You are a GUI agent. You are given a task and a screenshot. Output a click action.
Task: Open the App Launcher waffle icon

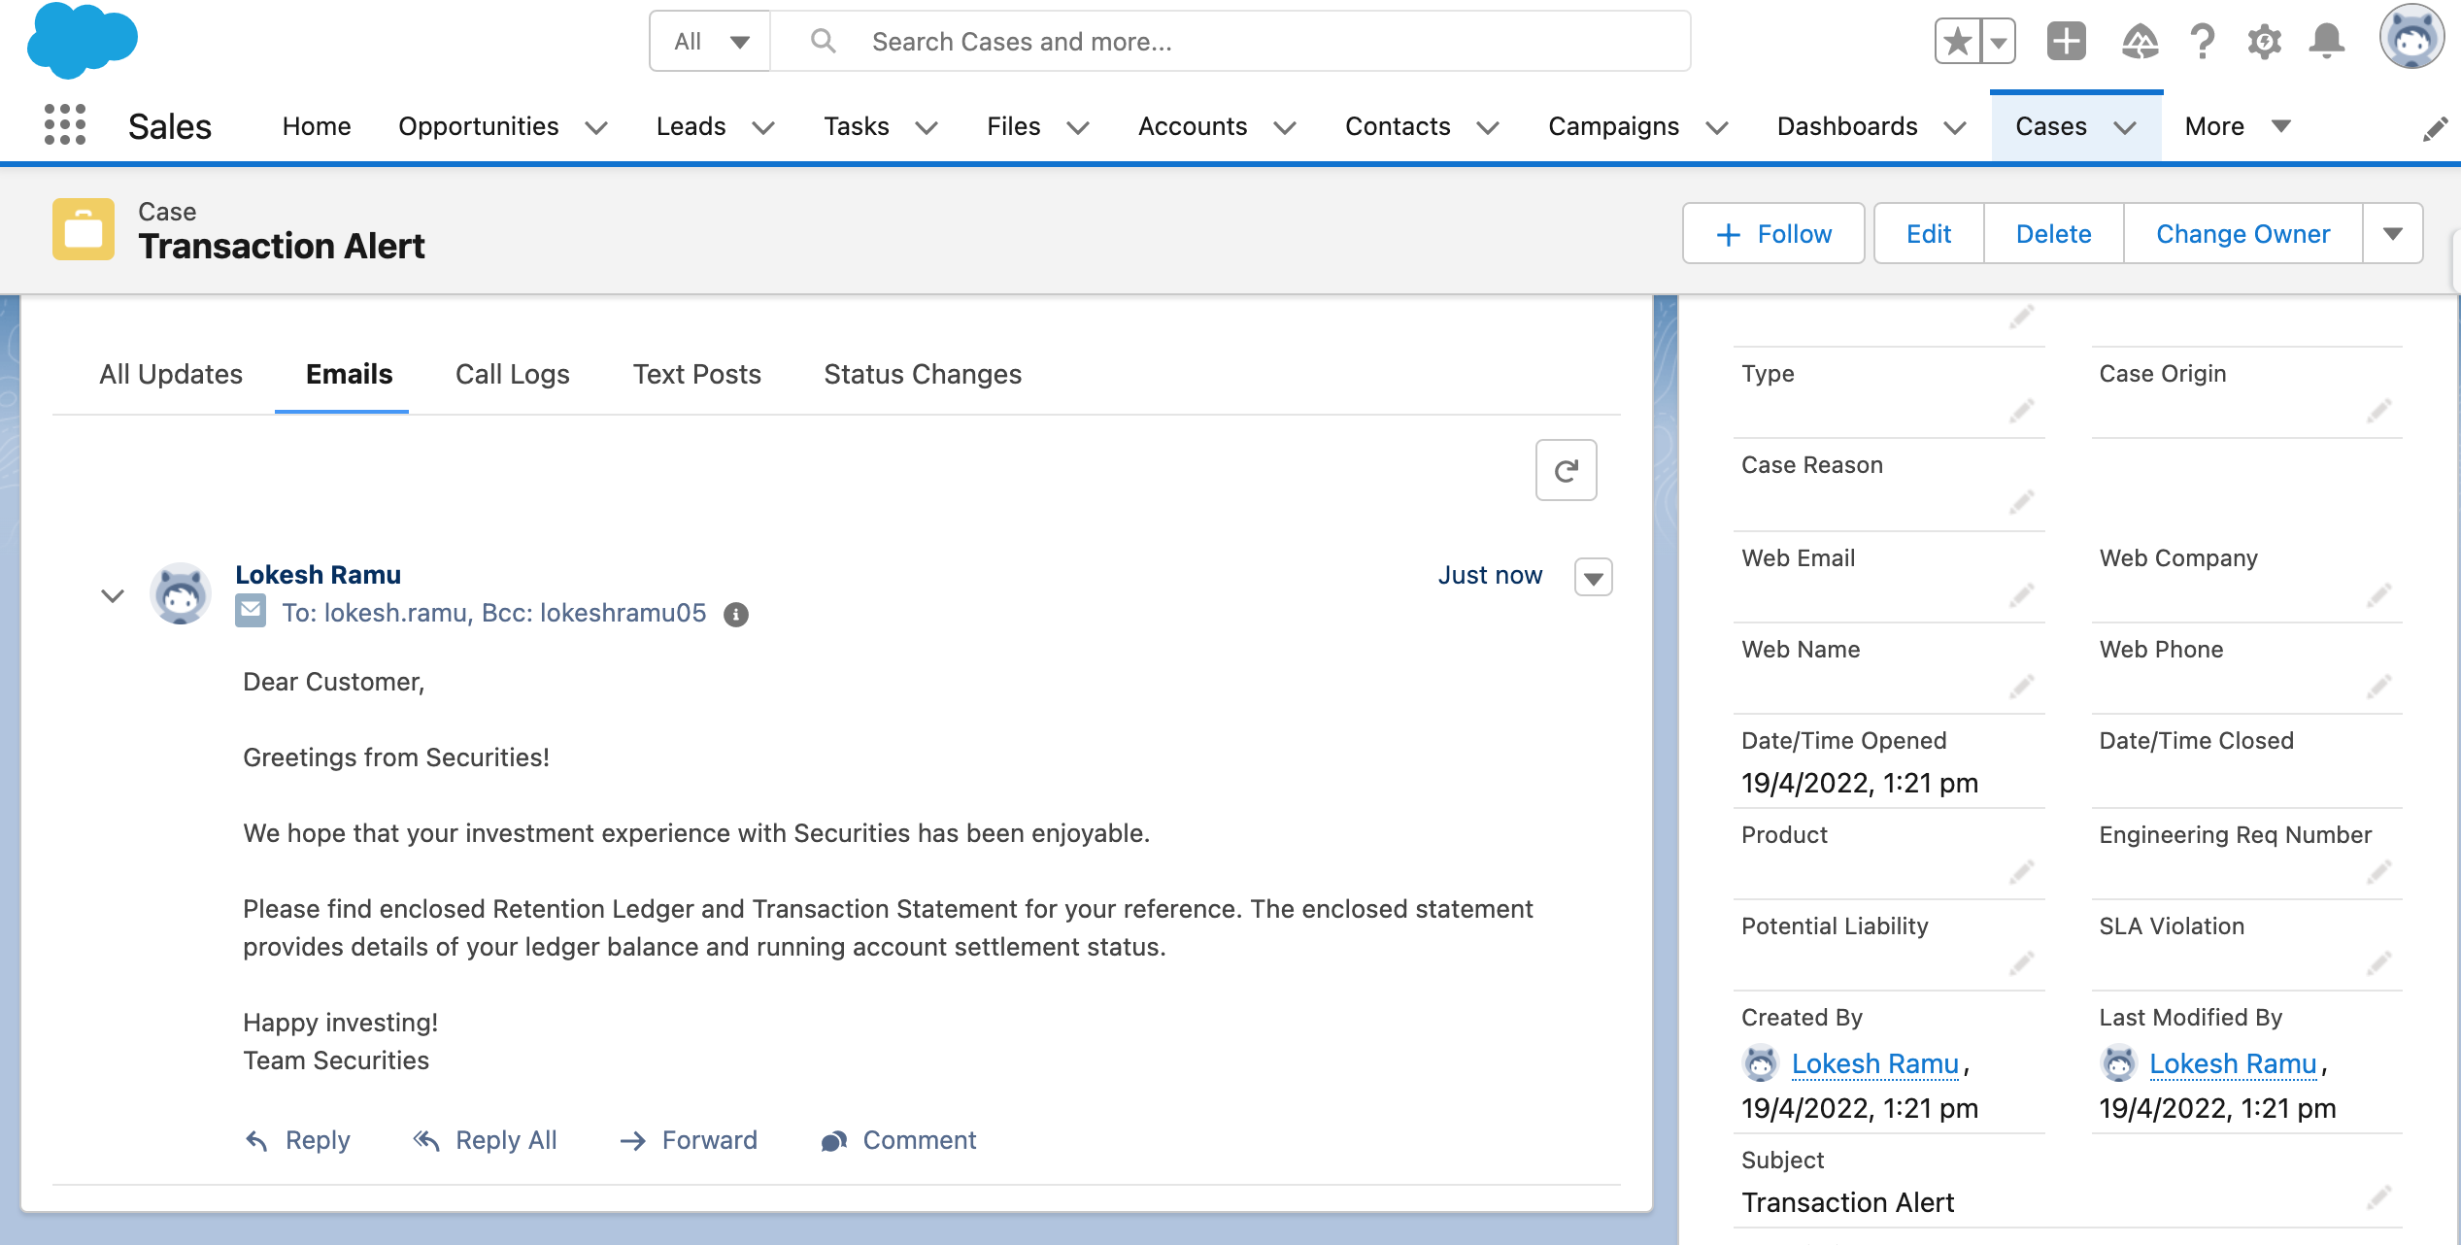(64, 125)
